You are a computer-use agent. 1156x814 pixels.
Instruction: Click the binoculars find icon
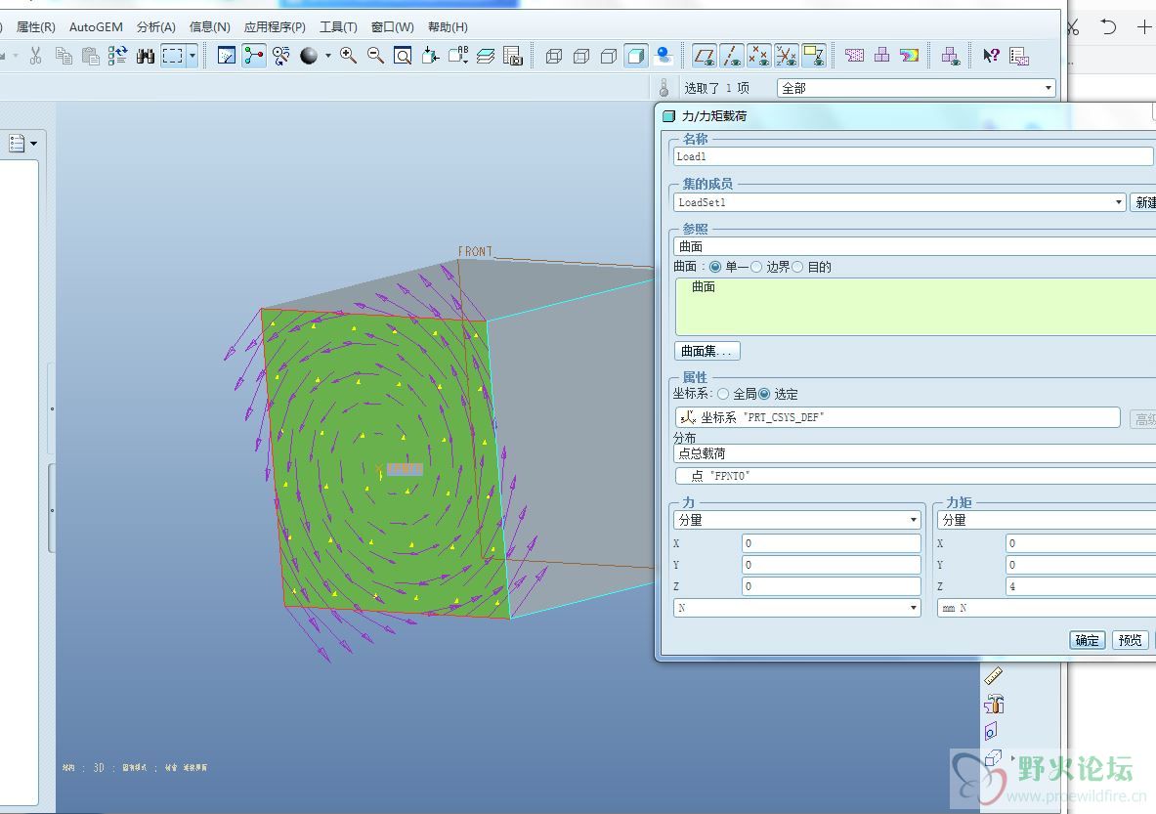[146, 56]
